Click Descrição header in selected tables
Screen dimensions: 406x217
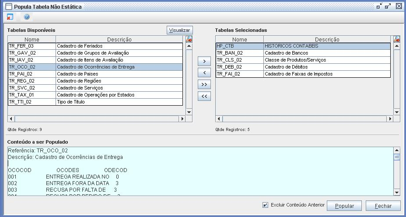click(x=327, y=39)
